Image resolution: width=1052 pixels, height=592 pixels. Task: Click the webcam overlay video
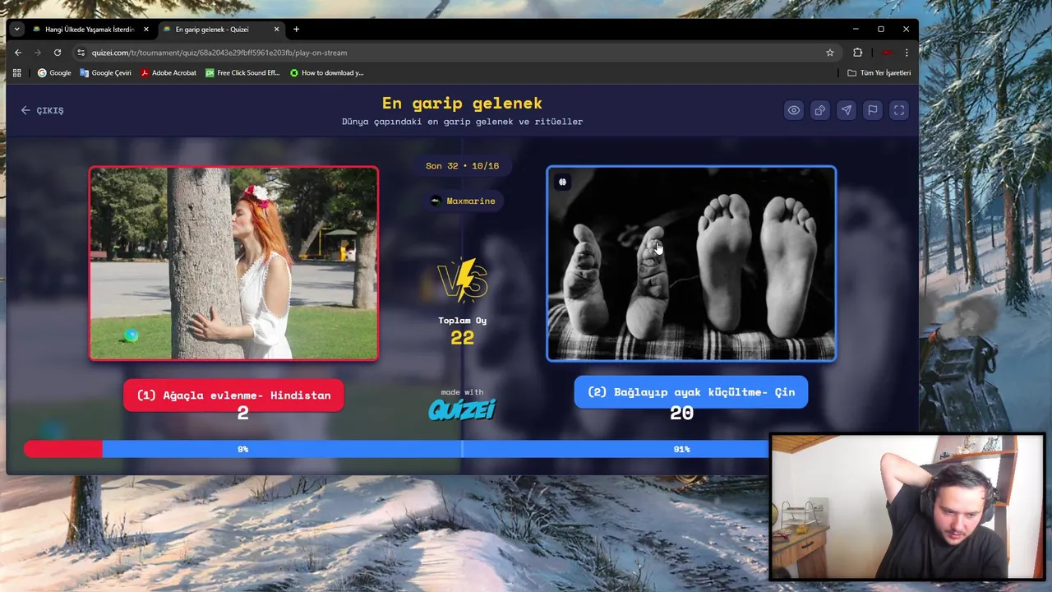pyautogui.click(x=907, y=507)
